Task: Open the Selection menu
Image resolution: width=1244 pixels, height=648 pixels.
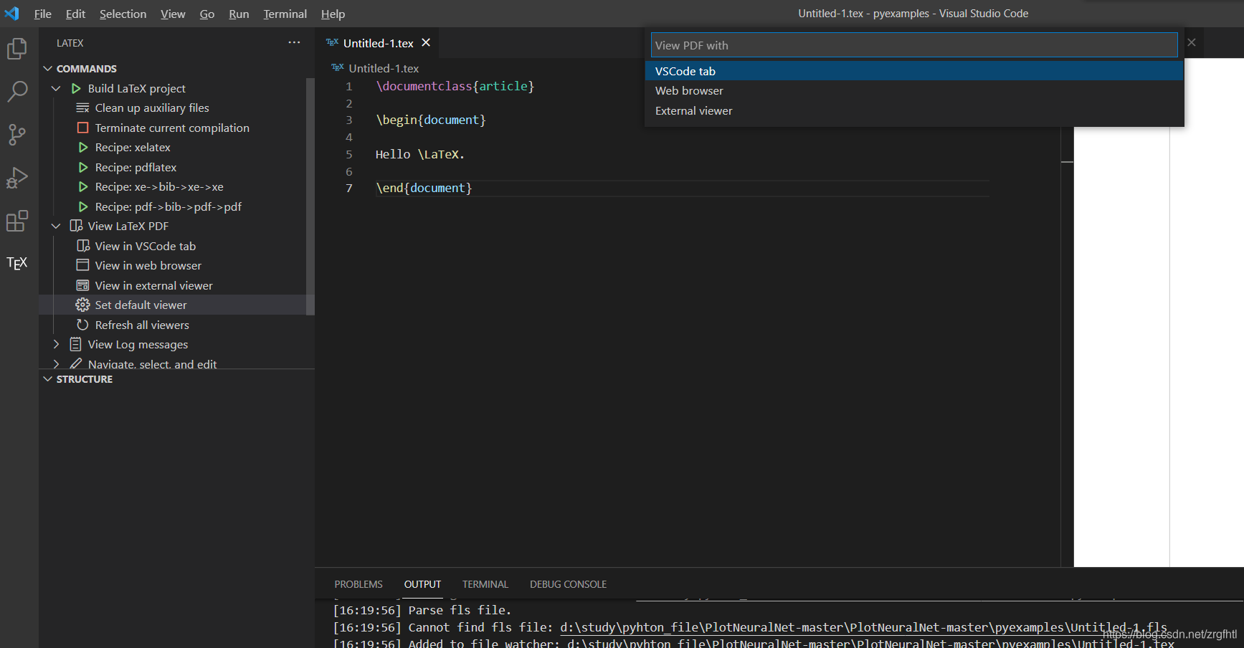Action: click(123, 14)
